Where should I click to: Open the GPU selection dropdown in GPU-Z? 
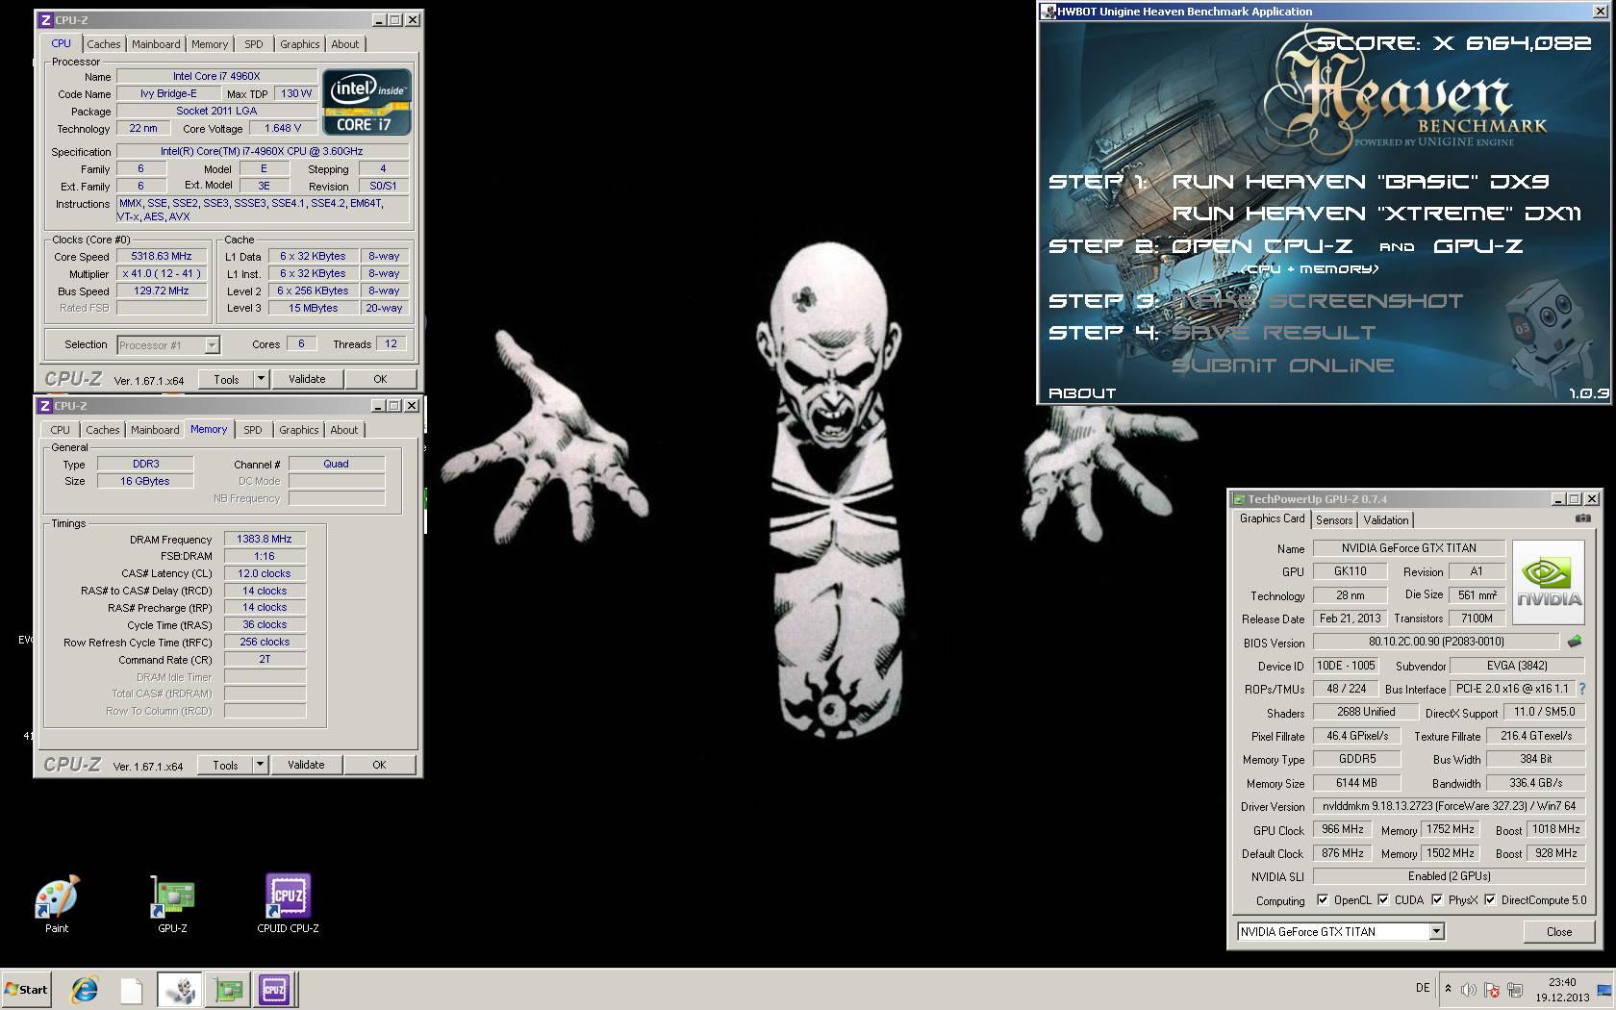pos(1435,931)
